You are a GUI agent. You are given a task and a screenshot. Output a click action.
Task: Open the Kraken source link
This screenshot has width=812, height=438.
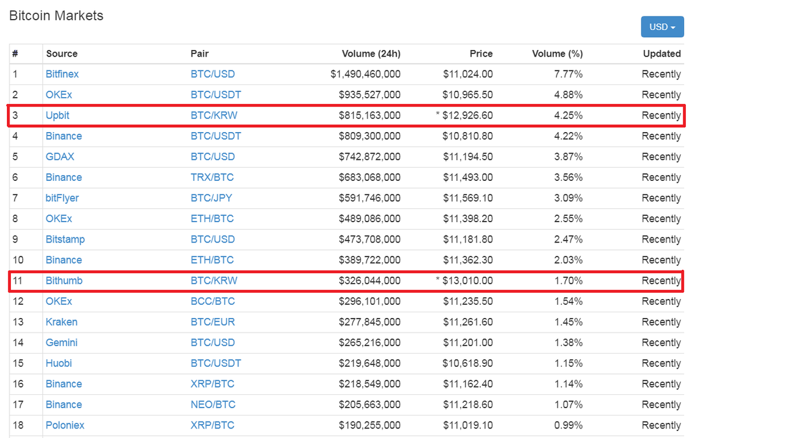[62, 322]
